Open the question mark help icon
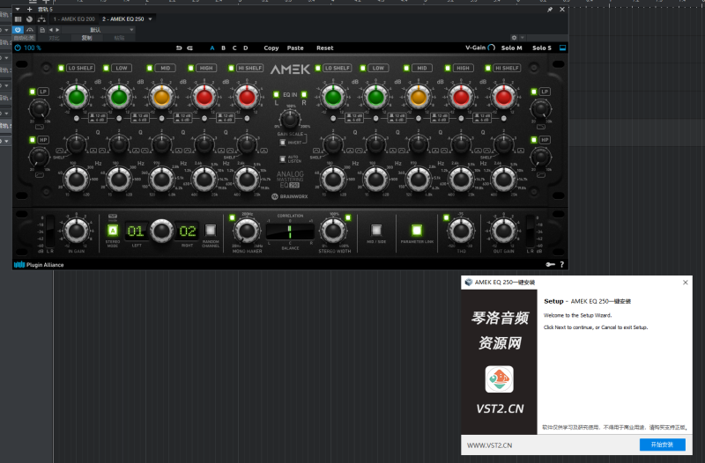Screen dimensions: 705x463 pos(561,264)
